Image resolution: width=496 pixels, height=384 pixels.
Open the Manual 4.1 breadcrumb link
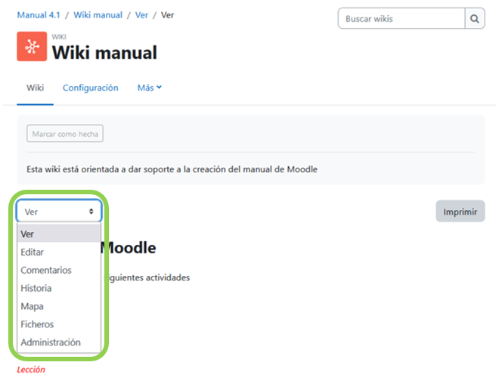39,15
